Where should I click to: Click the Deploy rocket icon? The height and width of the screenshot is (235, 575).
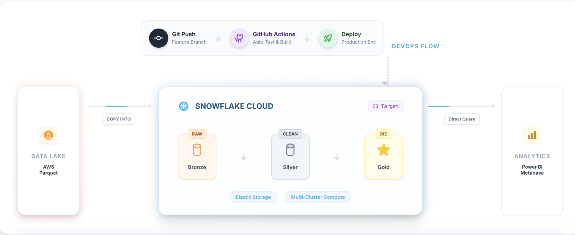click(x=328, y=38)
